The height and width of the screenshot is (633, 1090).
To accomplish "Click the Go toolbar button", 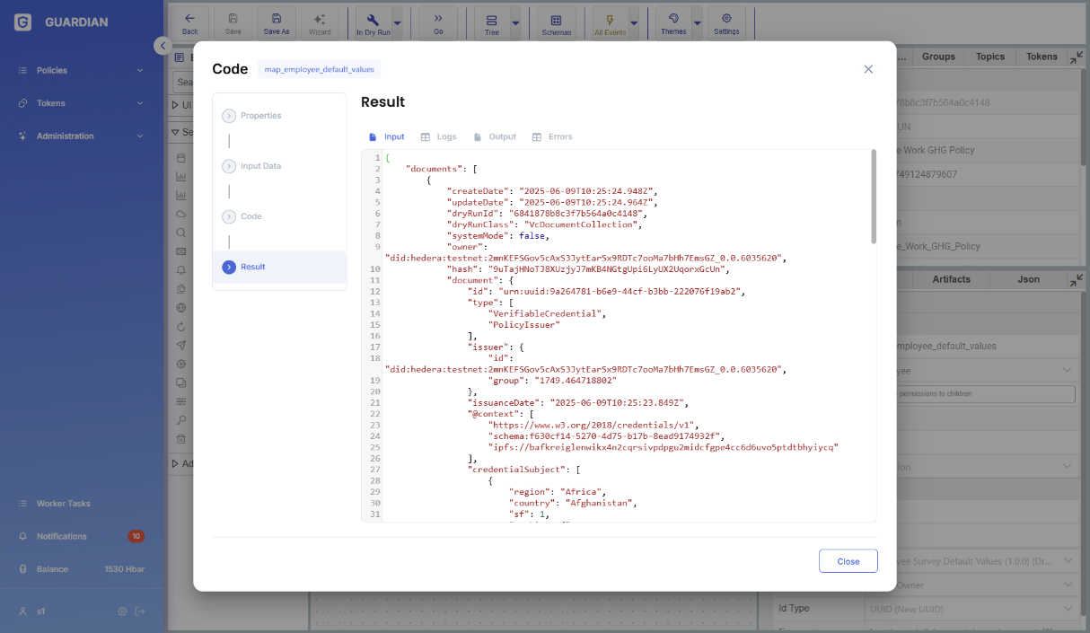I will [x=438, y=23].
